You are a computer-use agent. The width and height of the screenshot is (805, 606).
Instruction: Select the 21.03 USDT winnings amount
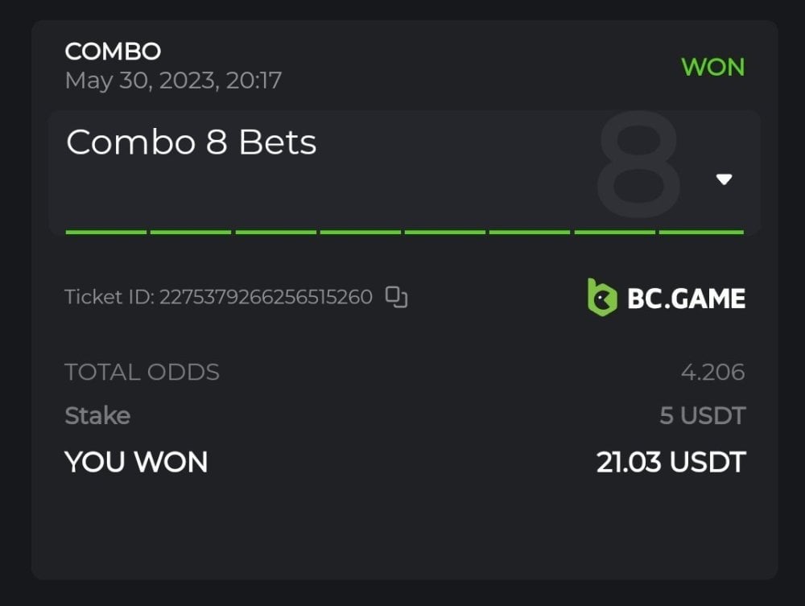coord(671,463)
